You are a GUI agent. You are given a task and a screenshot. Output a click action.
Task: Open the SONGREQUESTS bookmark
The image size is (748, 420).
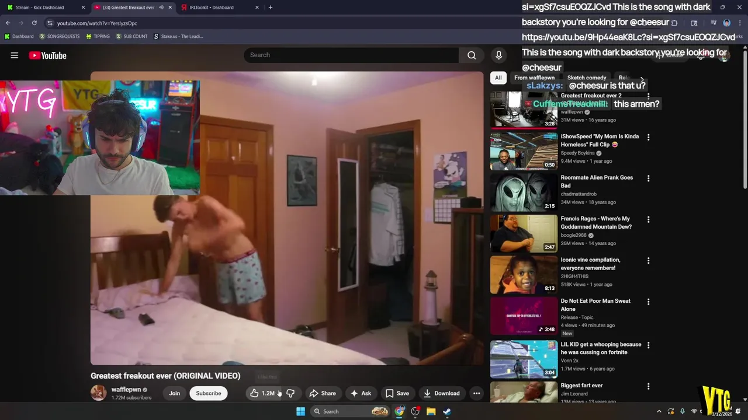coord(60,36)
